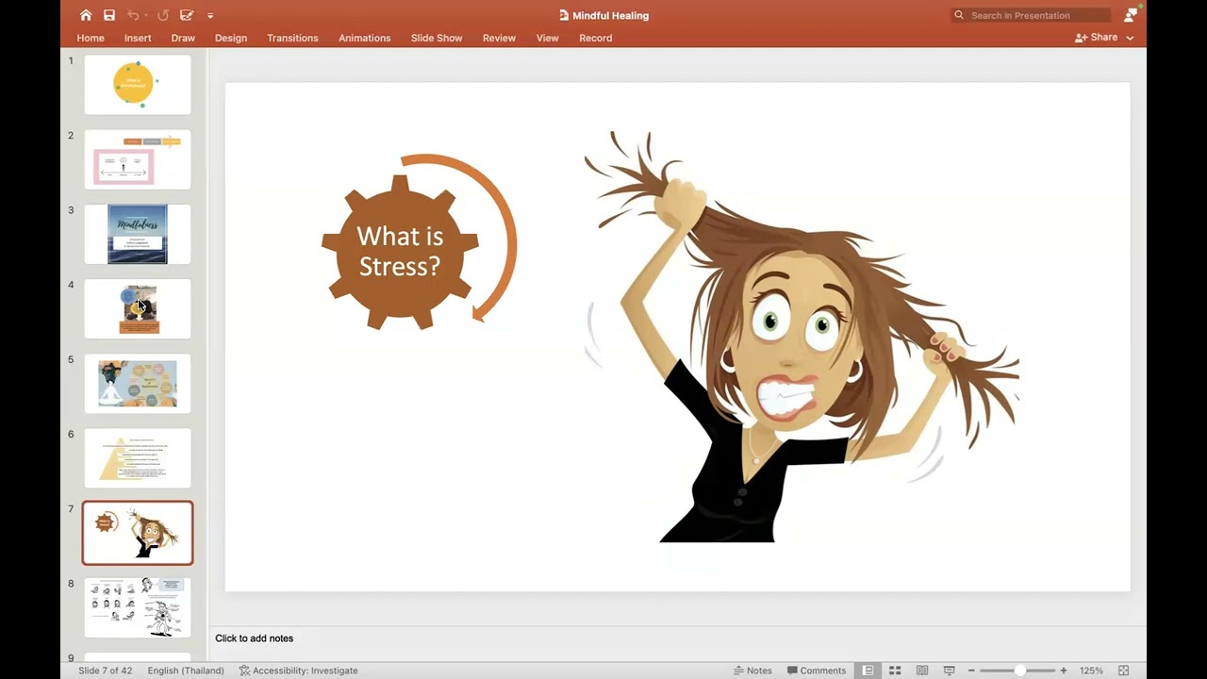This screenshot has width=1207, height=679.
Task: Switch to Normal view icon
Action: 868,671
